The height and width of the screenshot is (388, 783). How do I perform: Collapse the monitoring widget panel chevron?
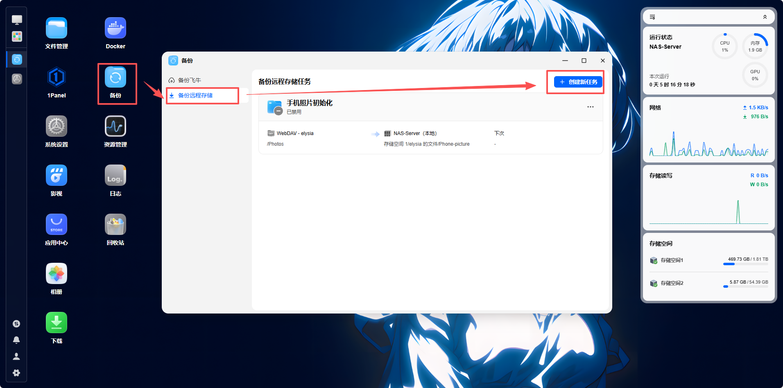tap(765, 17)
